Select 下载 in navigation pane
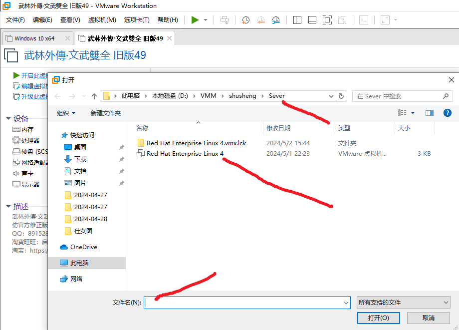The image size is (459, 330). (75, 159)
